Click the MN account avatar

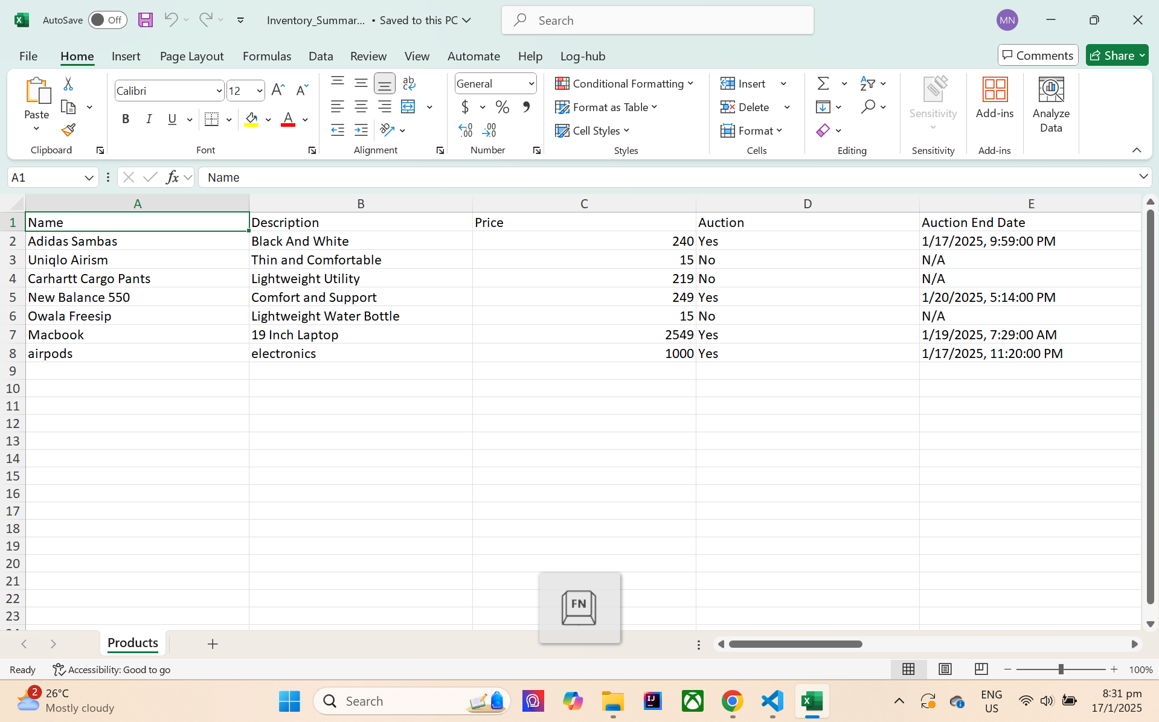click(1007, 20)
